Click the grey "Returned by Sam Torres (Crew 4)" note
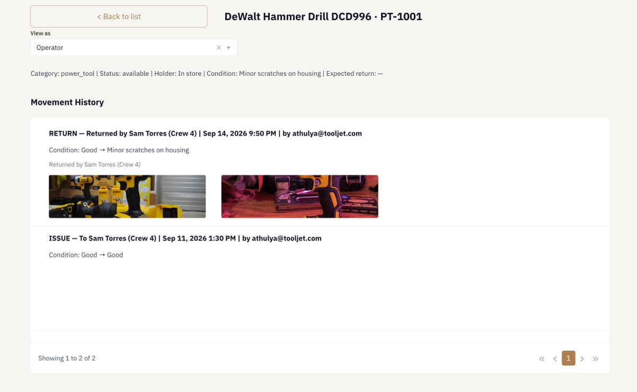This screenshot has width=637, height=392. pos(95,164)
